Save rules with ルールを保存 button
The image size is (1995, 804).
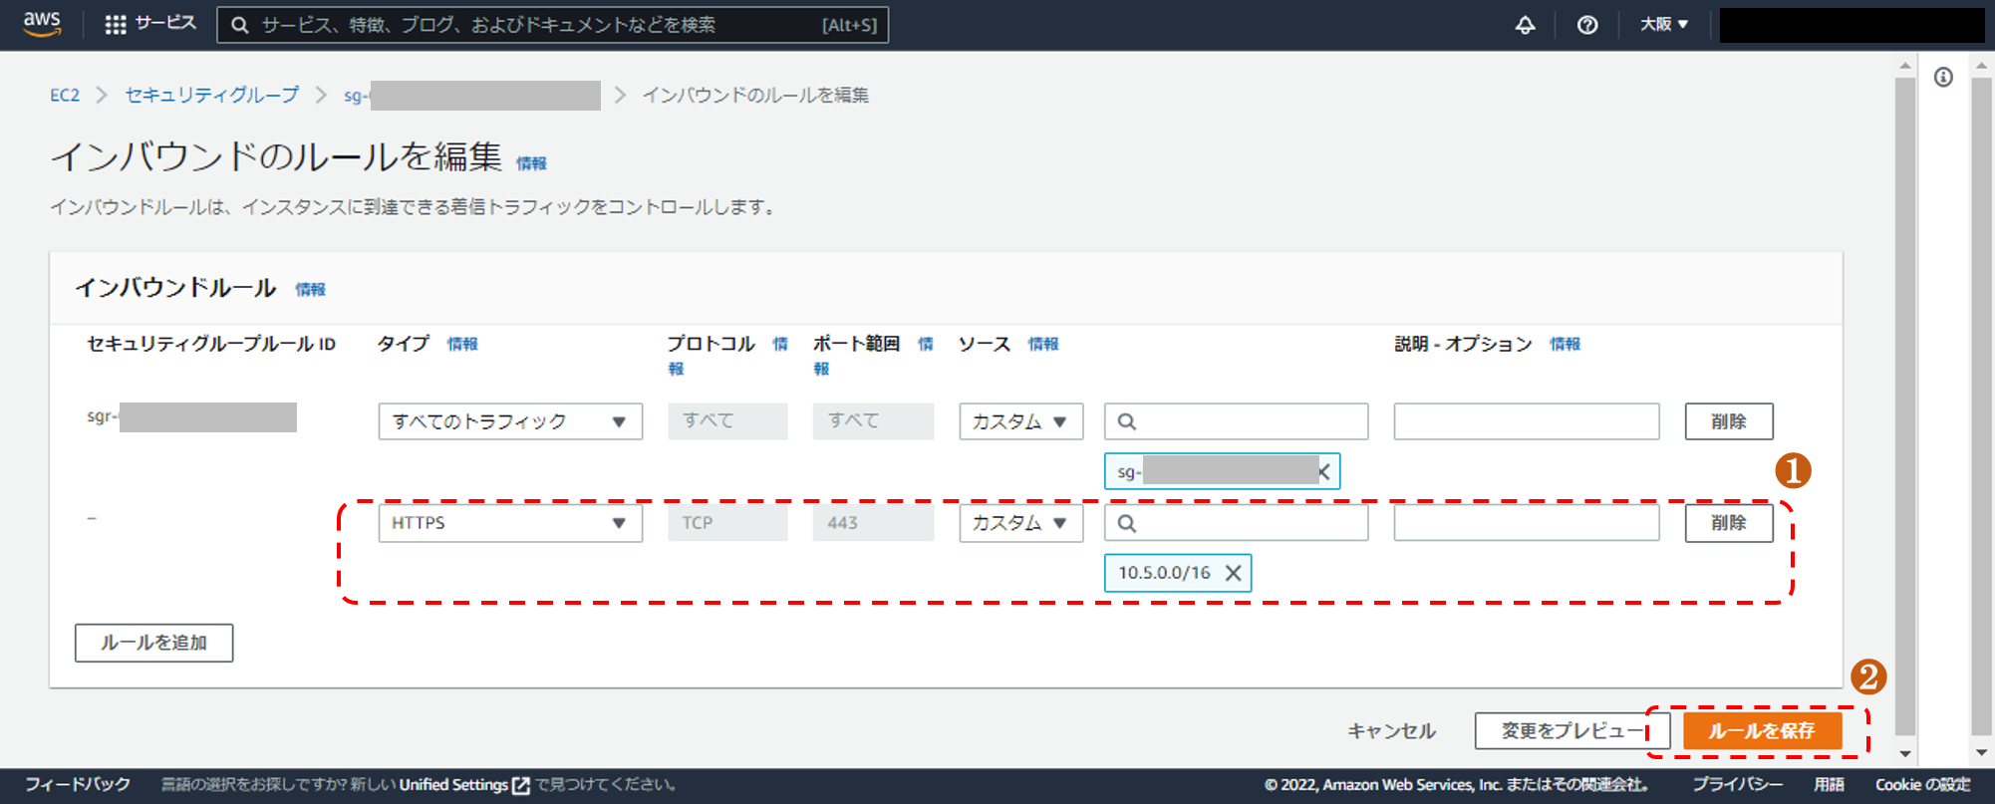[x=1761, y=731]
